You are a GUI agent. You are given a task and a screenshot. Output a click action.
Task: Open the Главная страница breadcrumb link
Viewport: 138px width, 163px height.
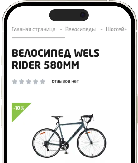point(33,29)
